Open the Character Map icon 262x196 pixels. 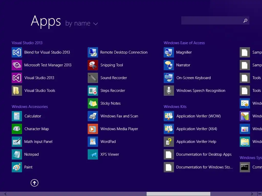[x=17, y=129]
